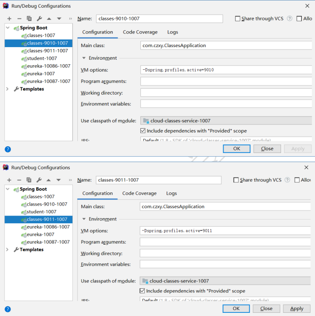This screenshot has width=315, height=316.
Task: Click Remove configuration minus icon in top dialog
Action: (x=19, y=19)
